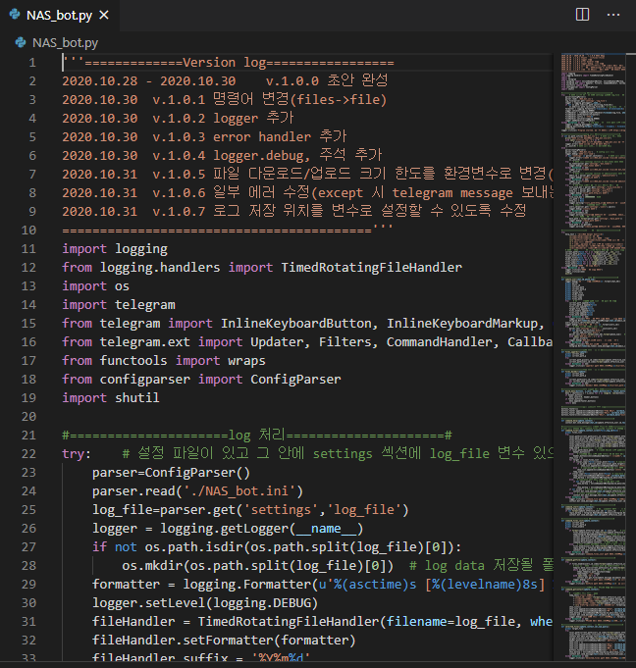This screenshot has width=636, height=668.
Task: Click 'shutil' on line 19
Action: [137, 398]
